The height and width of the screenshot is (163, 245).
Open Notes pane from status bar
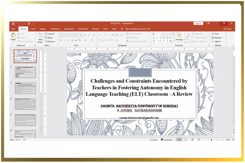tap(154, 140)
